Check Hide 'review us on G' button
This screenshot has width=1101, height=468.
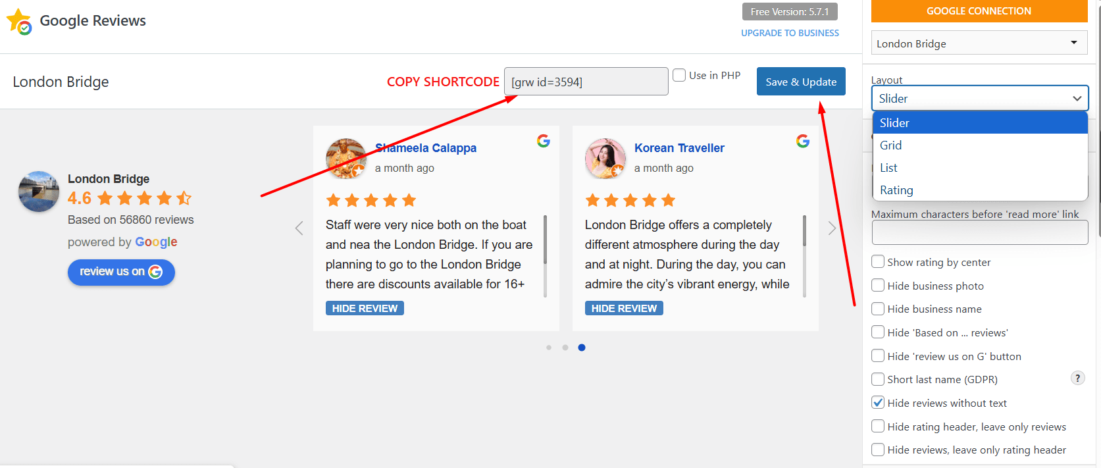point(878,355)
